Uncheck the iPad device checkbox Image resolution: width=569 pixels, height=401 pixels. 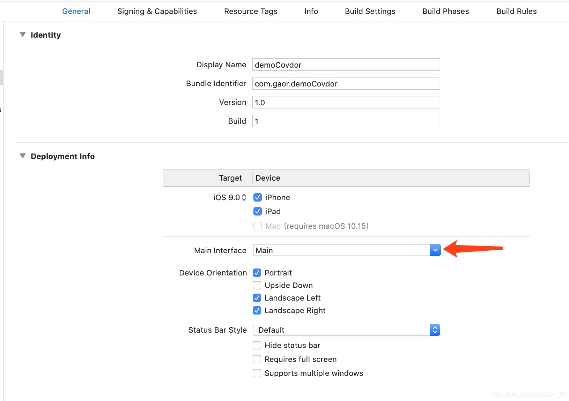tap(258, 211)
